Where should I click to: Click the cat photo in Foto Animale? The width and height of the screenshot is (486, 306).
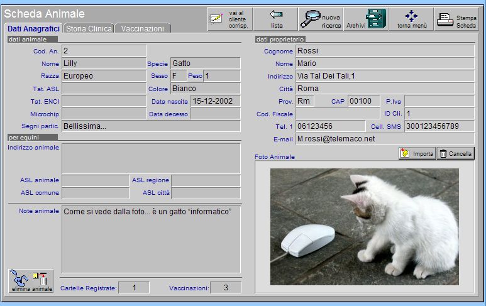point(364,226)
